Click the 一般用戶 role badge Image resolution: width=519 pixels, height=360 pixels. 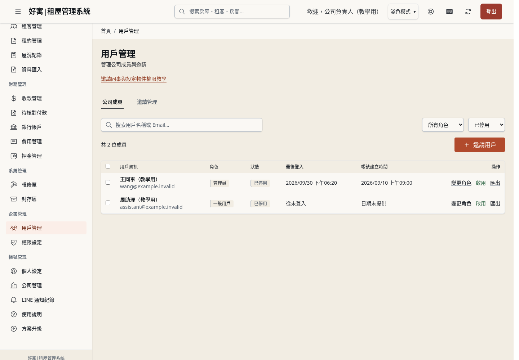click(222, 203)
